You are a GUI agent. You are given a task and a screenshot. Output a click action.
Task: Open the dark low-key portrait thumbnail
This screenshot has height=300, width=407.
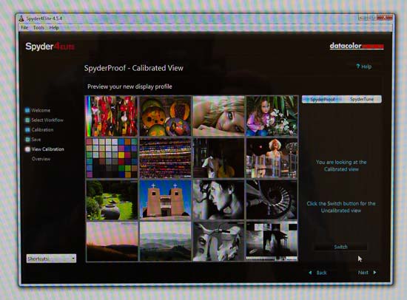(x=218, y=158)
